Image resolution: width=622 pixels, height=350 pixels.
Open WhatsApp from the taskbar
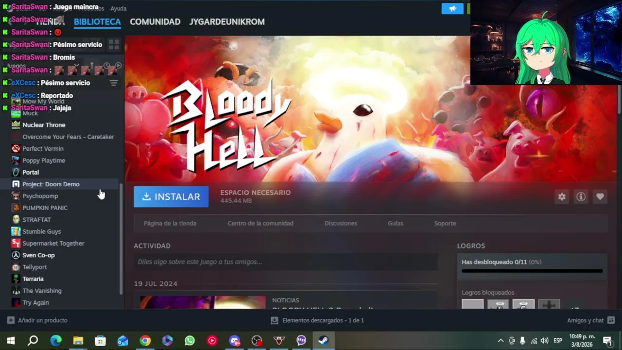click(190, 341)
